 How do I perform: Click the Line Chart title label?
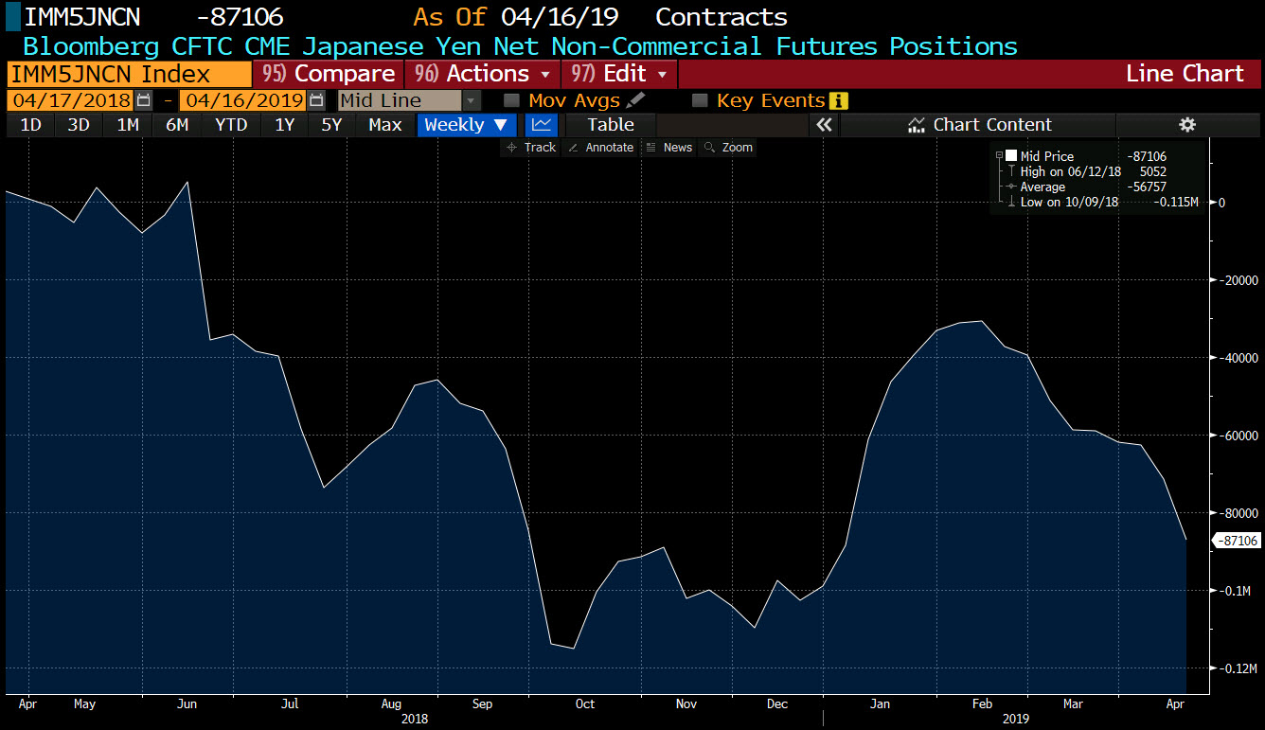tap(1185, 74)
